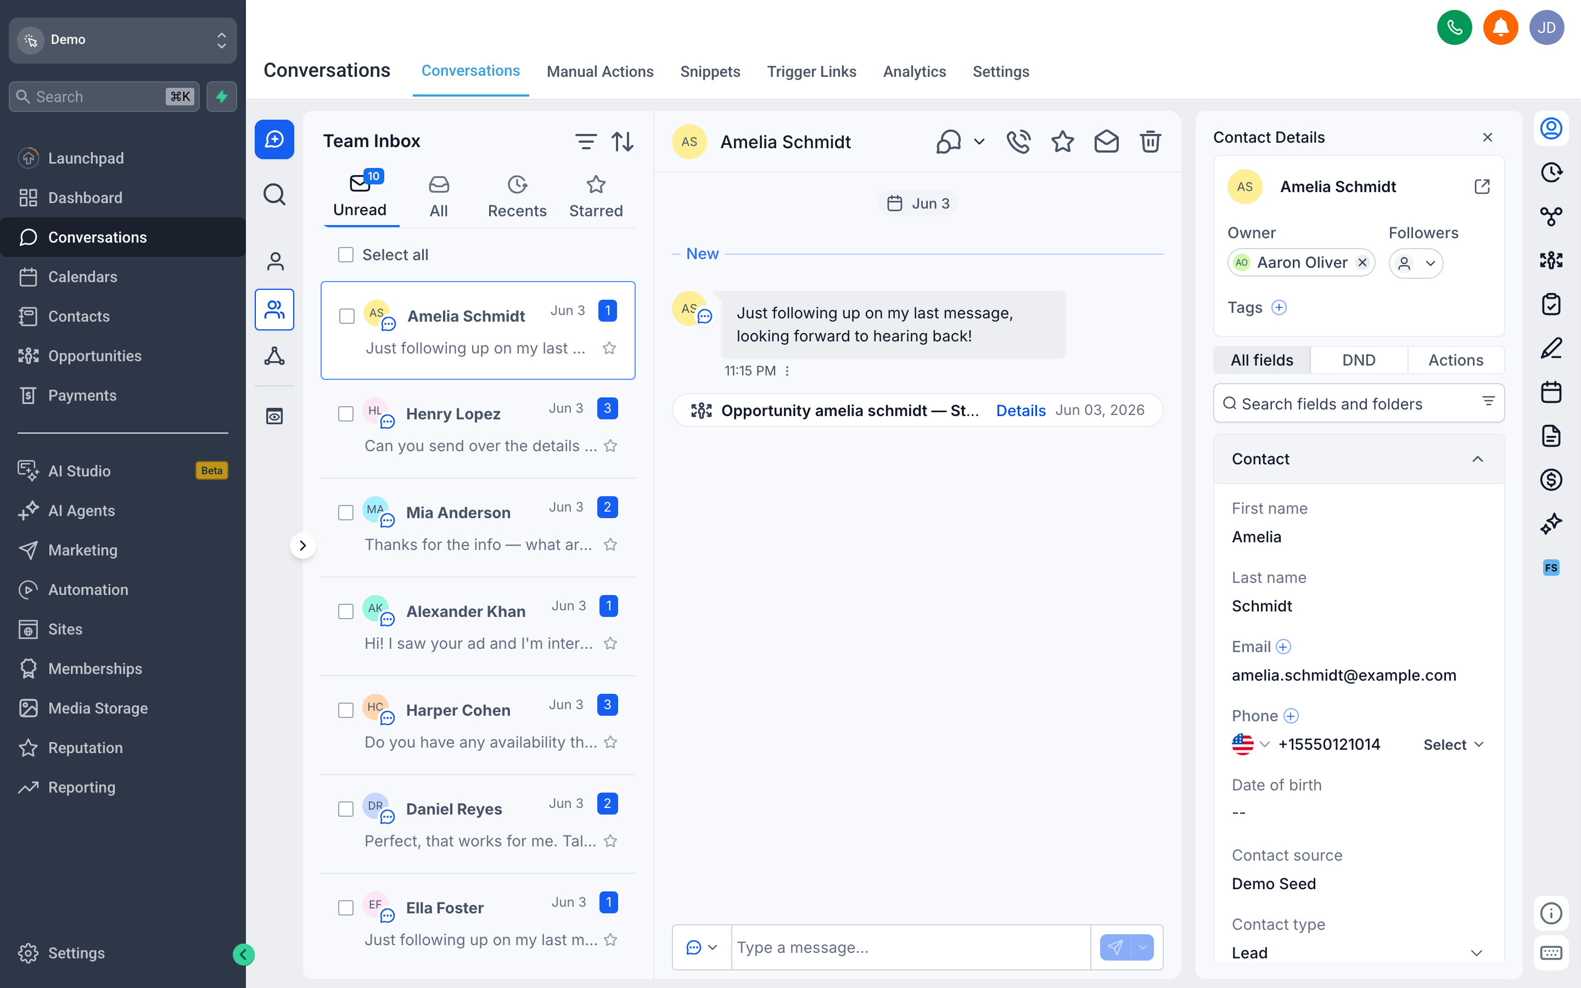This screenshot has width=1581, height=988.
Task: Star the Henry Lopez conversation
Action: (610, 446)
